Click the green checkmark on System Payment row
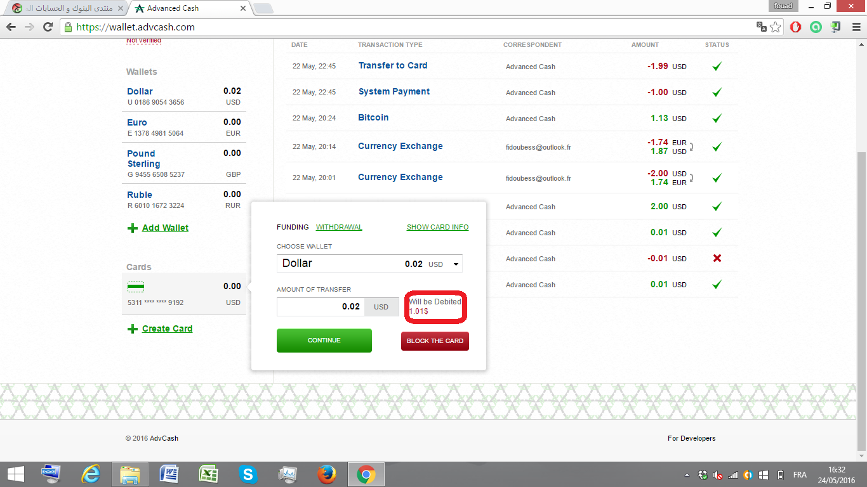The height and width of the screenshot is (487, 867). point(717,92)
